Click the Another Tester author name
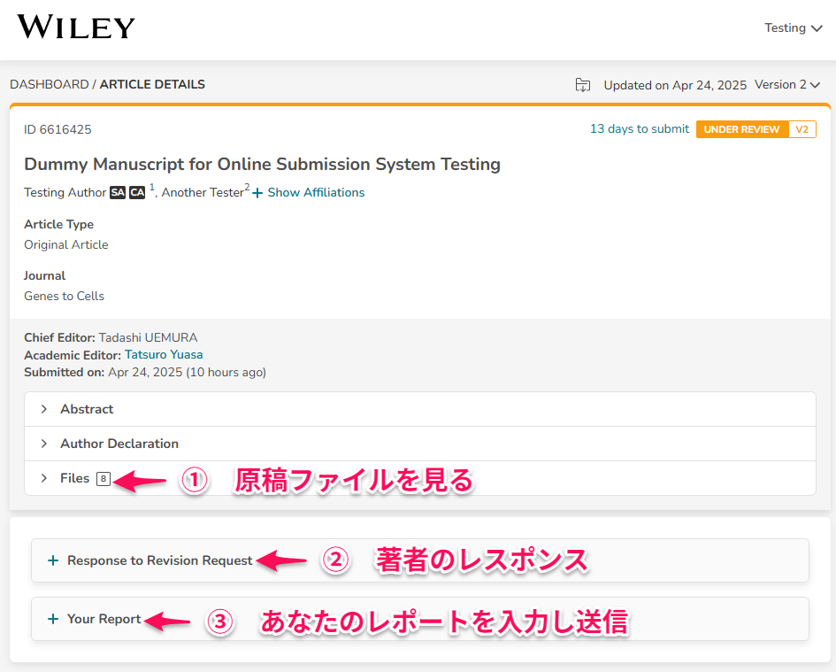This screenshot has height=672, width=836. [203, 192]
